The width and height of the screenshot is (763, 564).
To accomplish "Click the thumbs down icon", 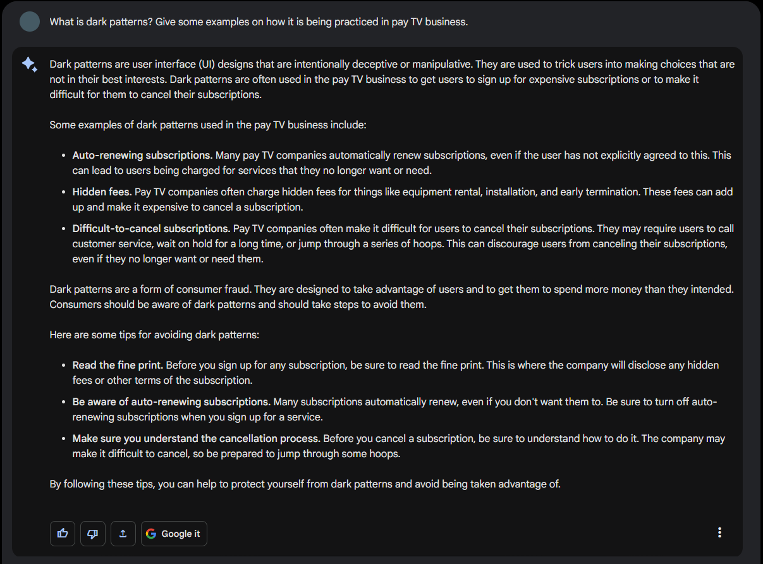I will pyautogui.click(x=93, y=534).
